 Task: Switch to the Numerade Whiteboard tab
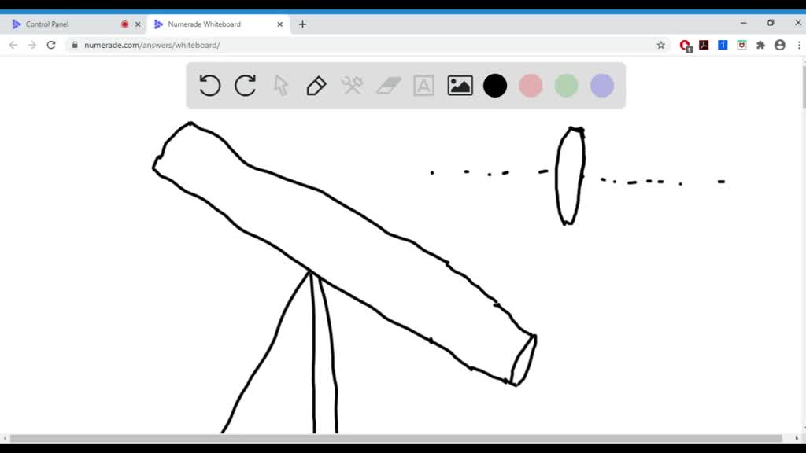pyautogui.click(x=209, y=24)
